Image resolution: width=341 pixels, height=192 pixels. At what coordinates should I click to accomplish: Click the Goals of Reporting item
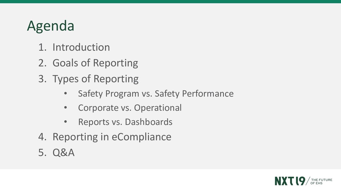(x=95, y=63)
